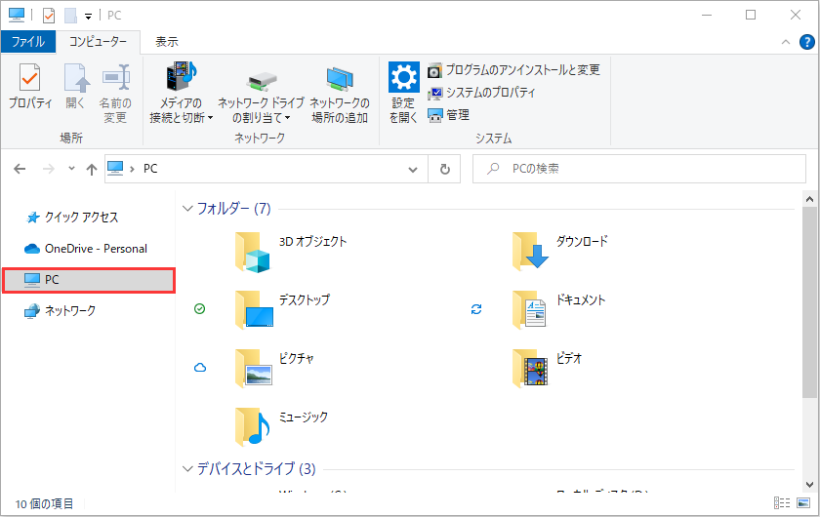
Task: Switch to large icons view in status bar
Action: [804, 502]
